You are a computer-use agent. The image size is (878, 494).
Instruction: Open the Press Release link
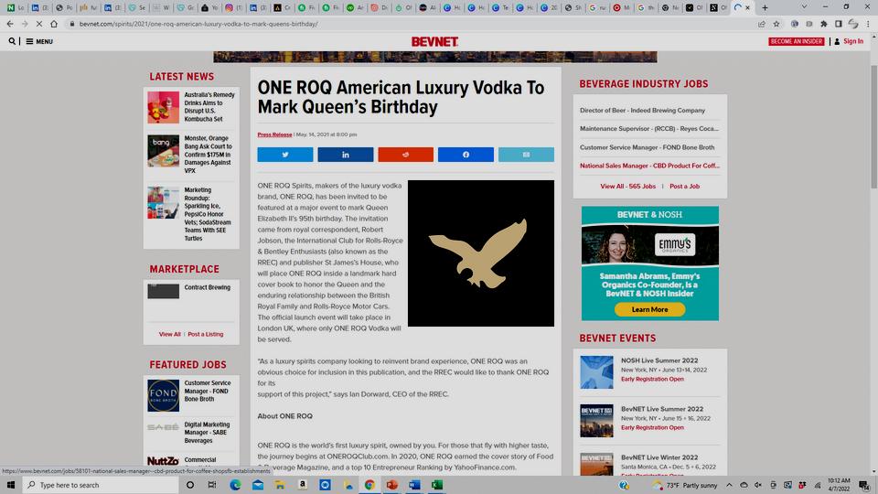274,134
